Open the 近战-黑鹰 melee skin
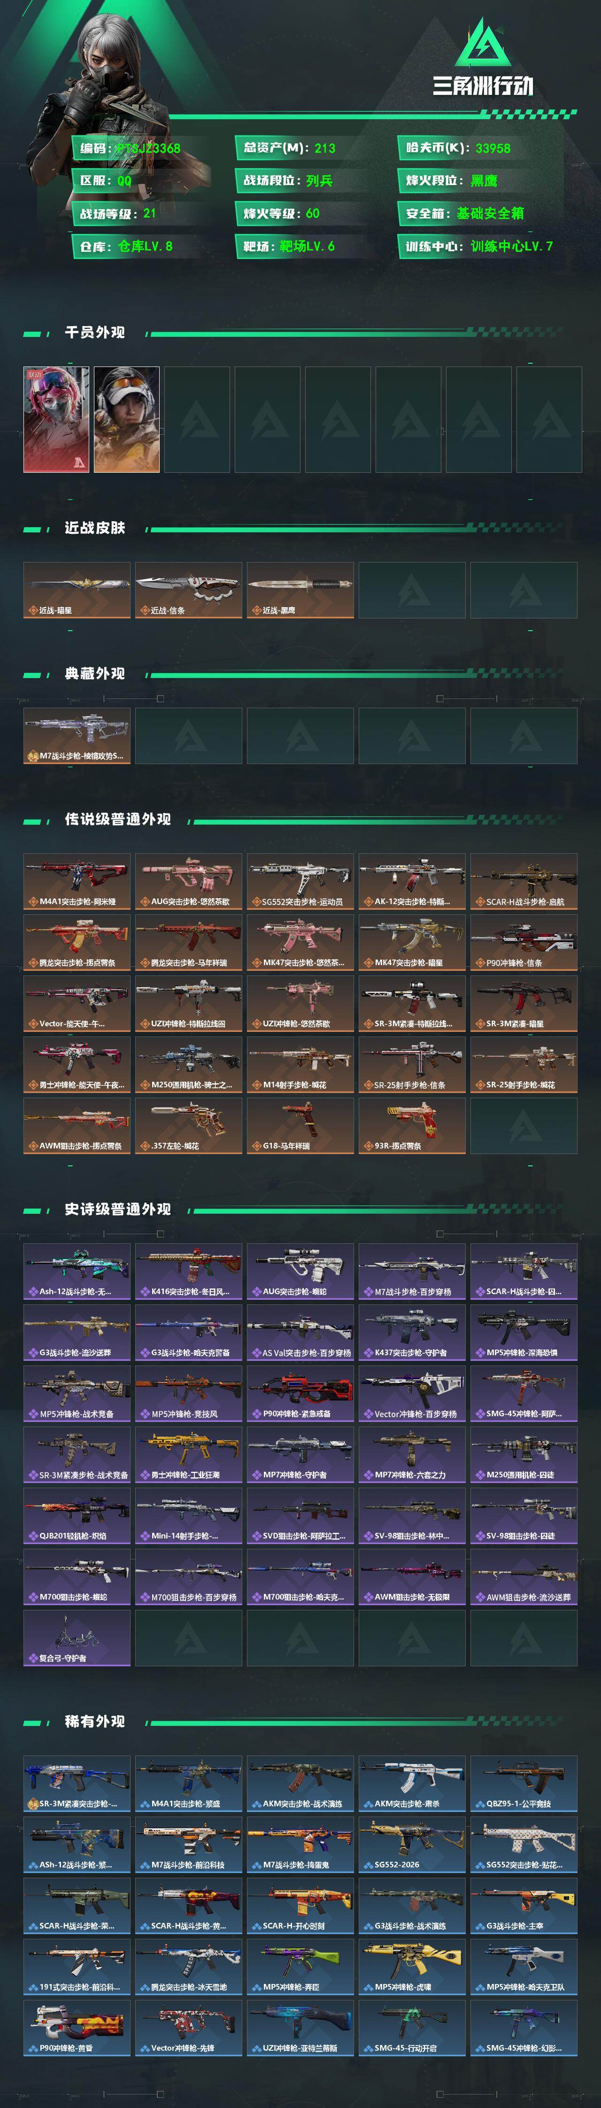The width and height of the screenshot is (601, 2108). [x=300, y=590]
